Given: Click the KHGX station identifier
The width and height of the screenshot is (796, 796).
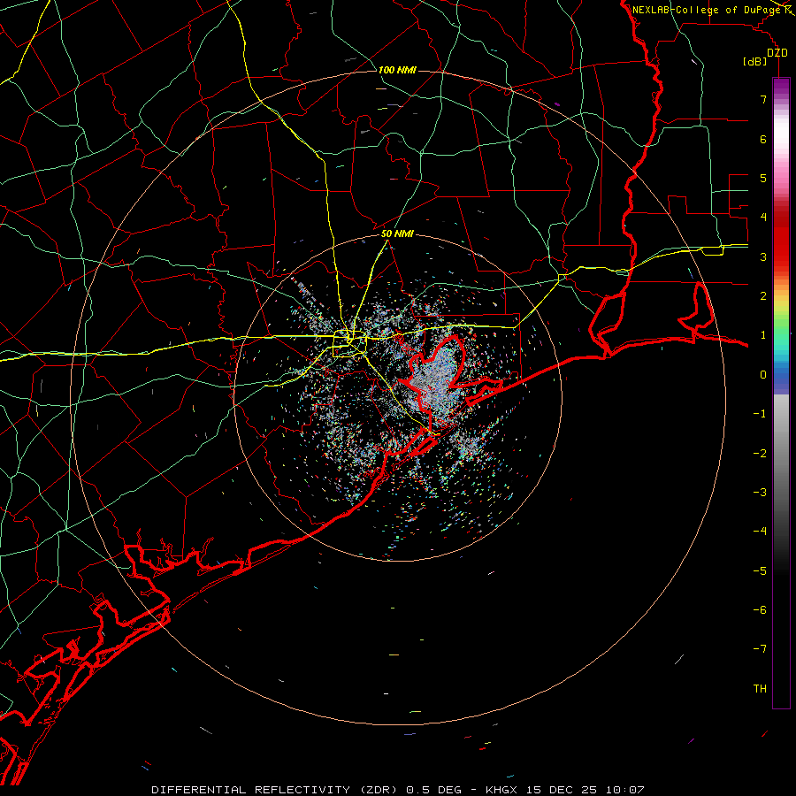Looking at the screenshot, I should [503, 790].
